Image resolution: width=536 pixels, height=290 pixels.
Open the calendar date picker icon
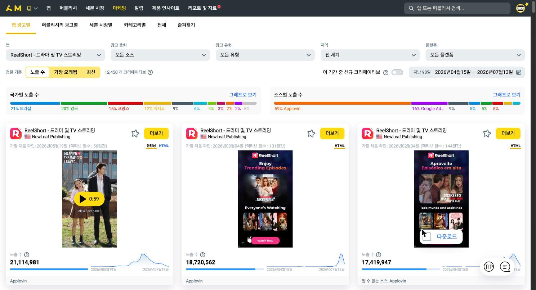pyautogui.click(x=519, y=72)
